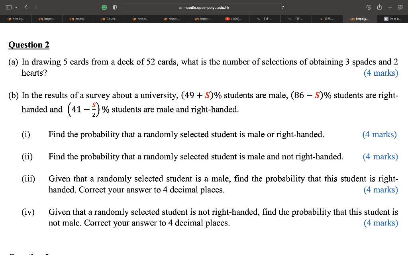Open a new tab with the plus icon
The height and width of the screenshot is (255, 408).
coord(389,7)
